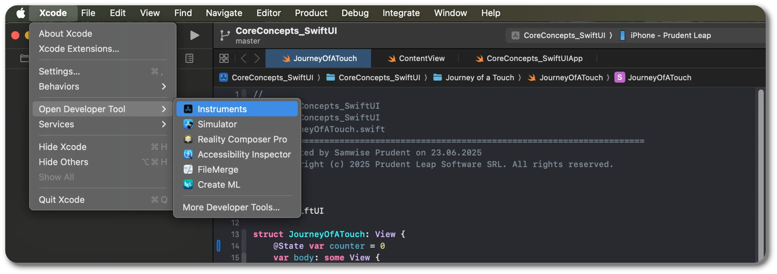Open JourneyOfATouch struct breadcrumb
This screenshot has height=274, width=777.
coord(659,77)
